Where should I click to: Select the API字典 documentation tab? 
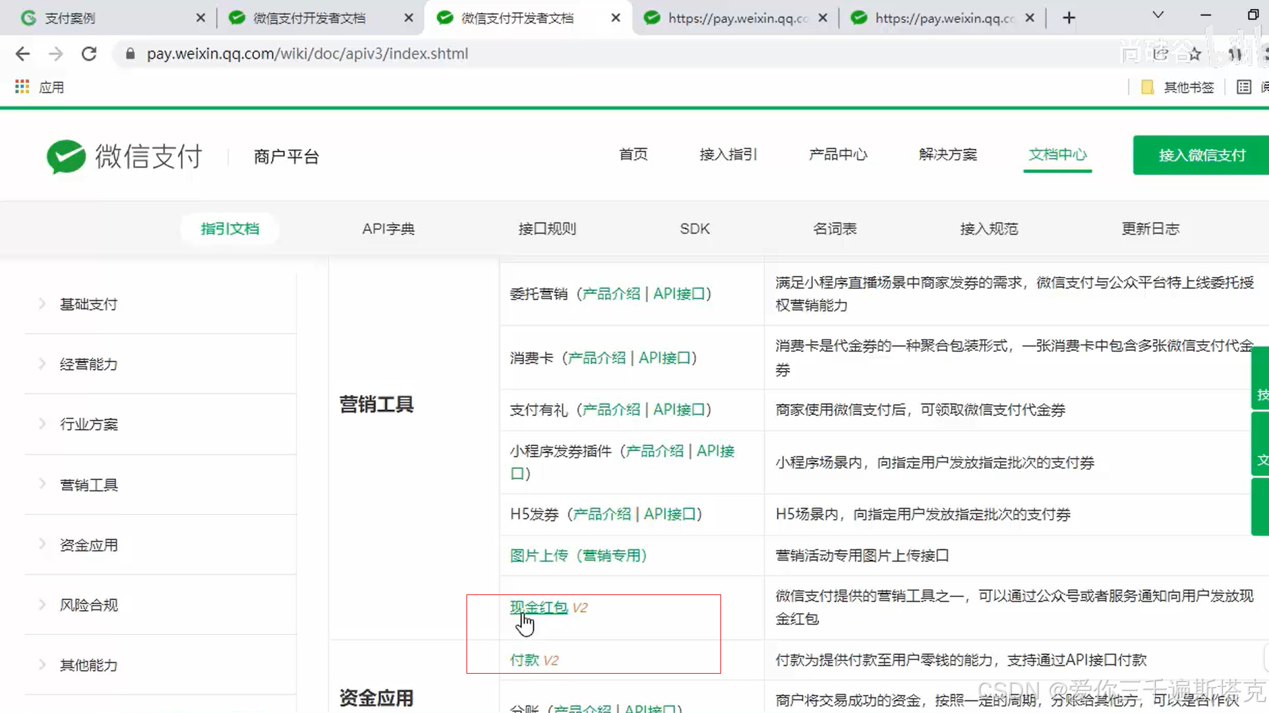coord(388,228)
